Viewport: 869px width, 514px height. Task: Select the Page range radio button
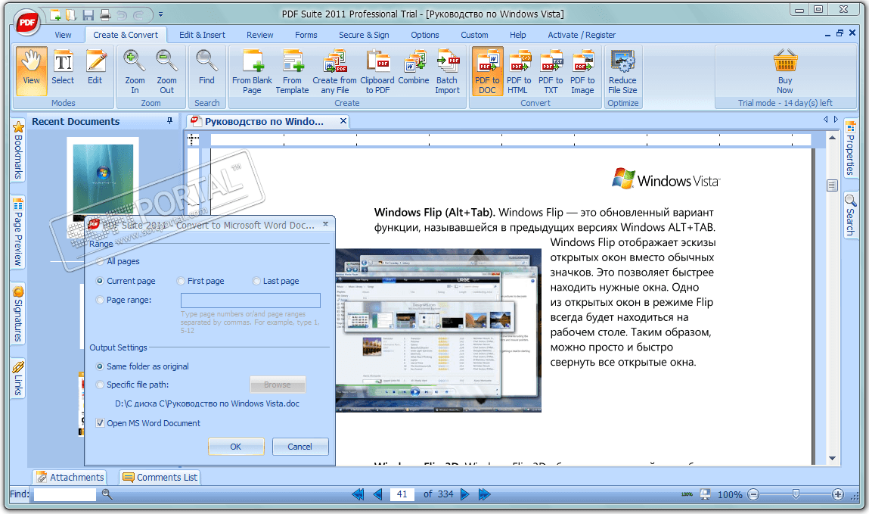coord(100,300)
